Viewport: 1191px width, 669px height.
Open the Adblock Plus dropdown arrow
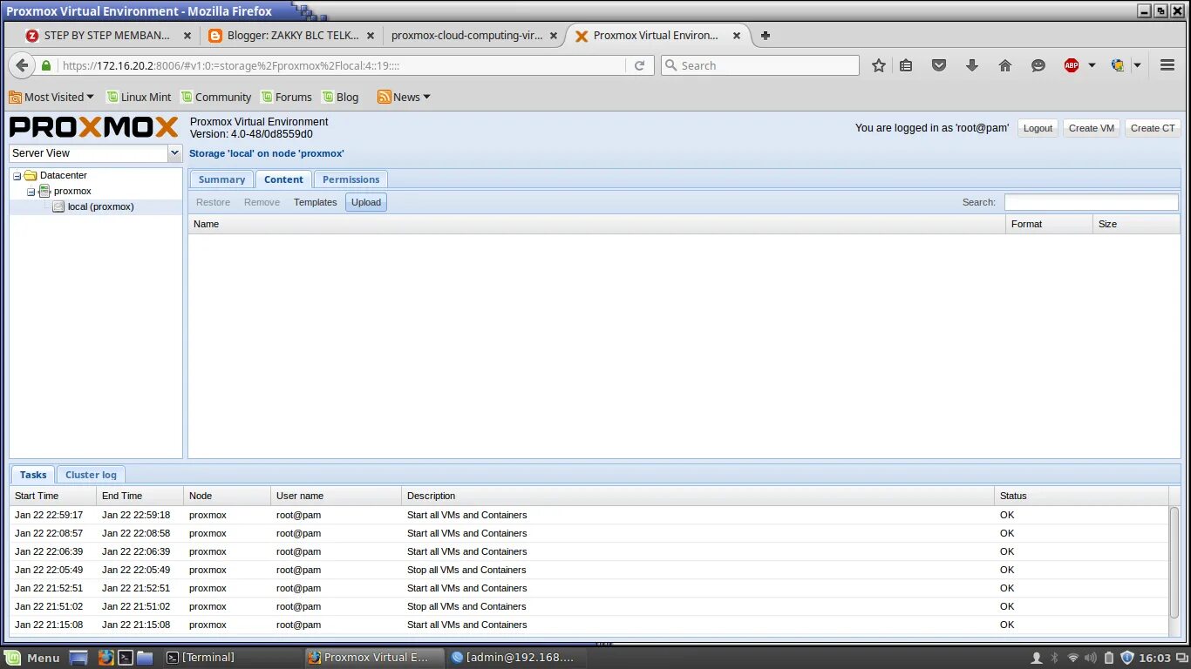[1092, 65]
